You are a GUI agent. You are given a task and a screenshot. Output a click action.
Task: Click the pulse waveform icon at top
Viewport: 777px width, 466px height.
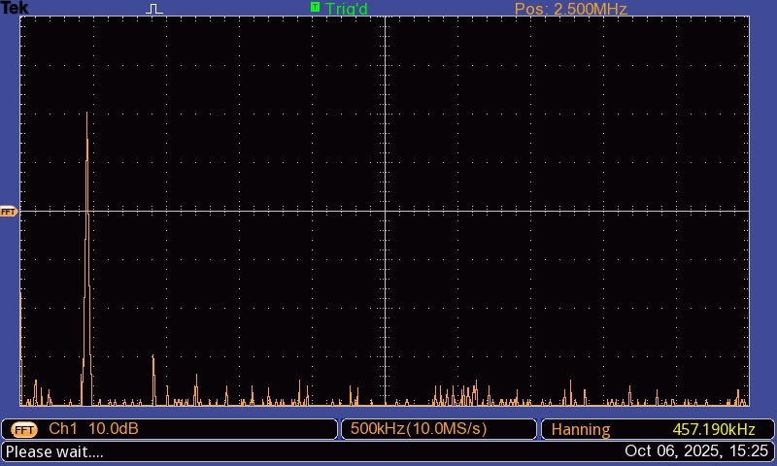coord(155,9)
